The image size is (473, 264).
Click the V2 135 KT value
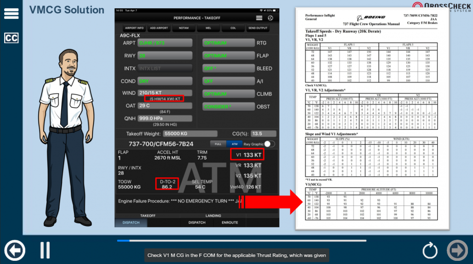pyautogui.click(x=248, y=176)
